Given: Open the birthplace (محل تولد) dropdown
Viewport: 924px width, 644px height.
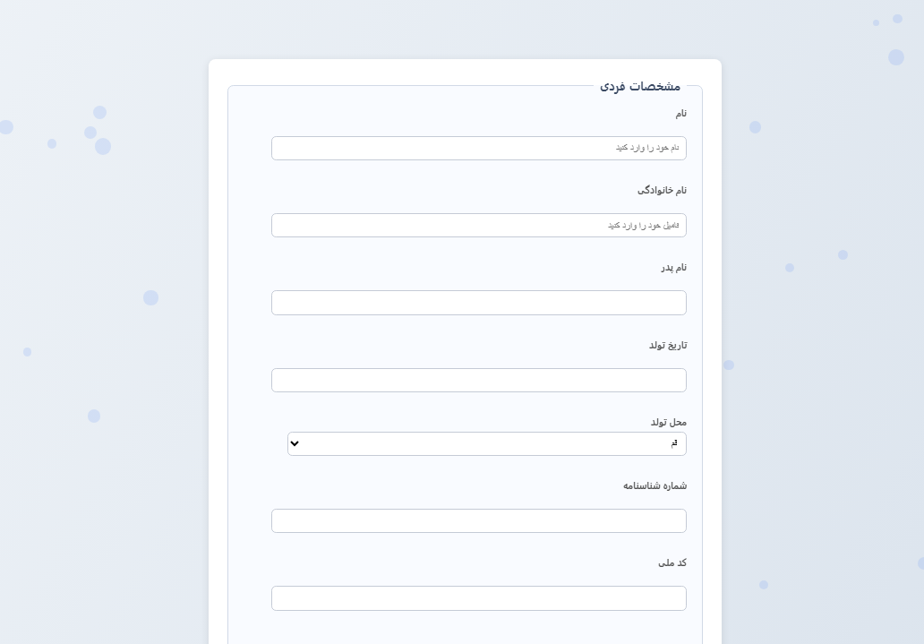Looking at the screenshot, I should click(x=487, y=443).
